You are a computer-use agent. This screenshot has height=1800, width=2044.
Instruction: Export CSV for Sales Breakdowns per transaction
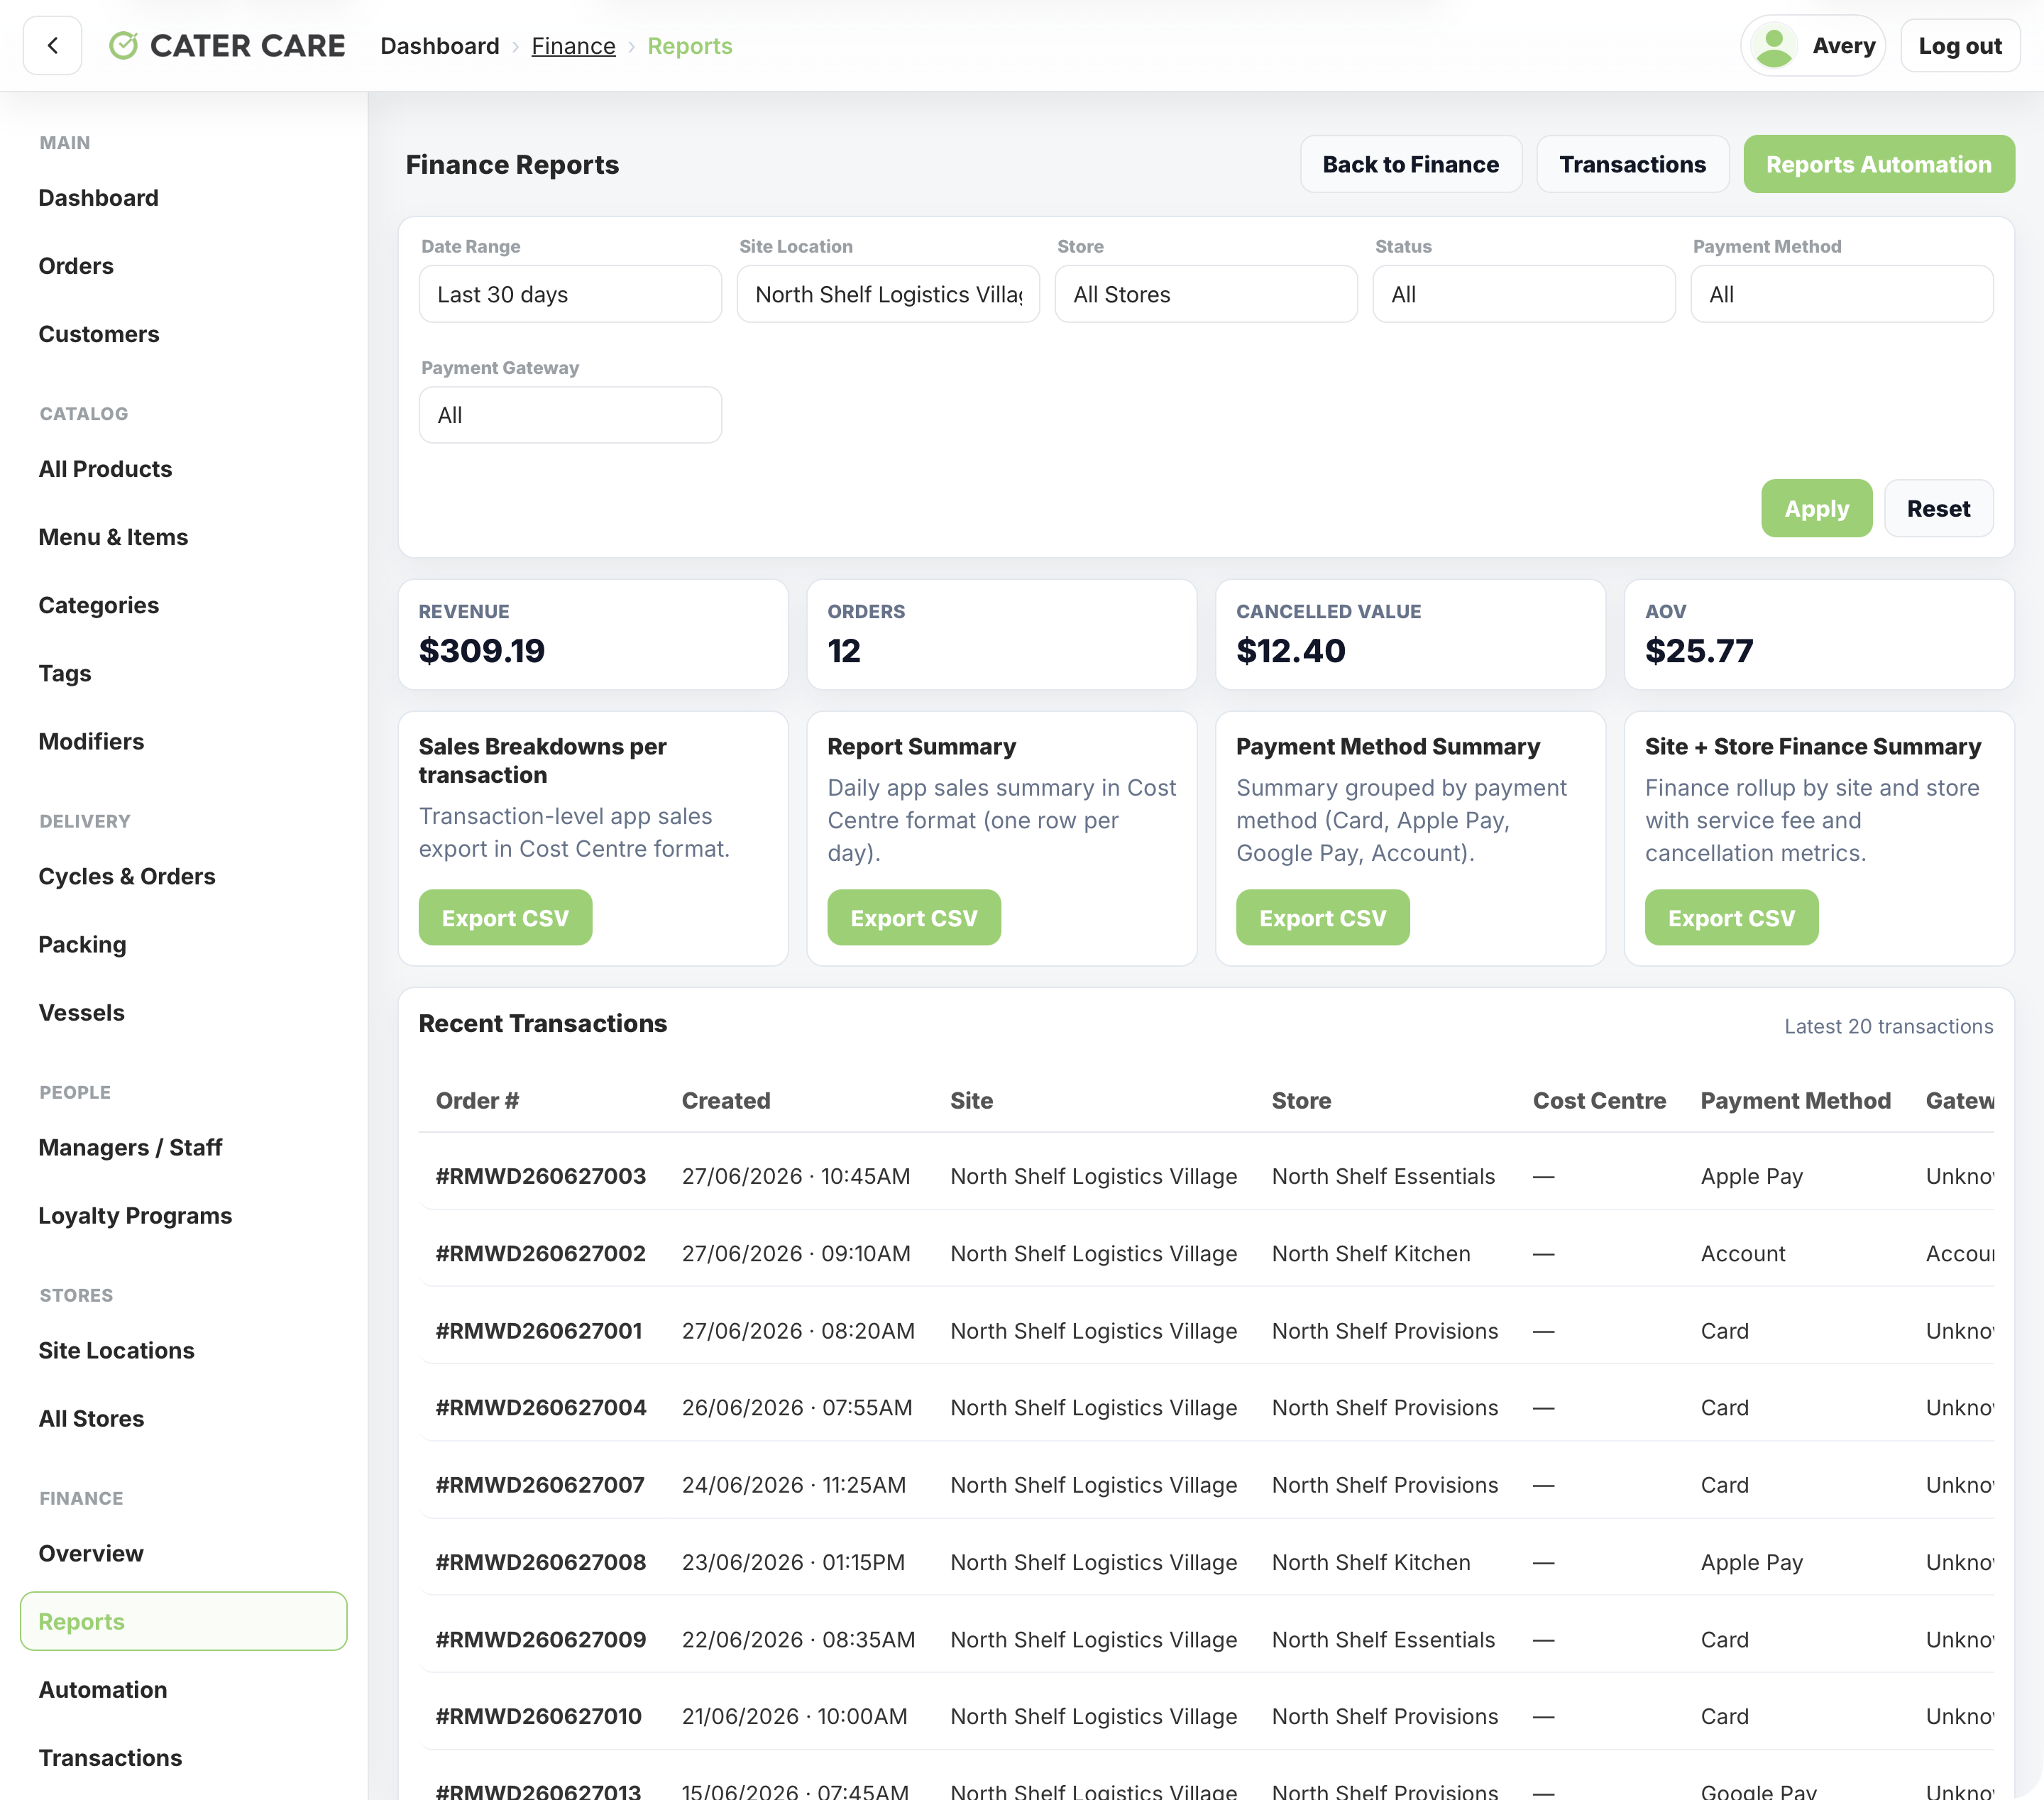pos(505,917)
